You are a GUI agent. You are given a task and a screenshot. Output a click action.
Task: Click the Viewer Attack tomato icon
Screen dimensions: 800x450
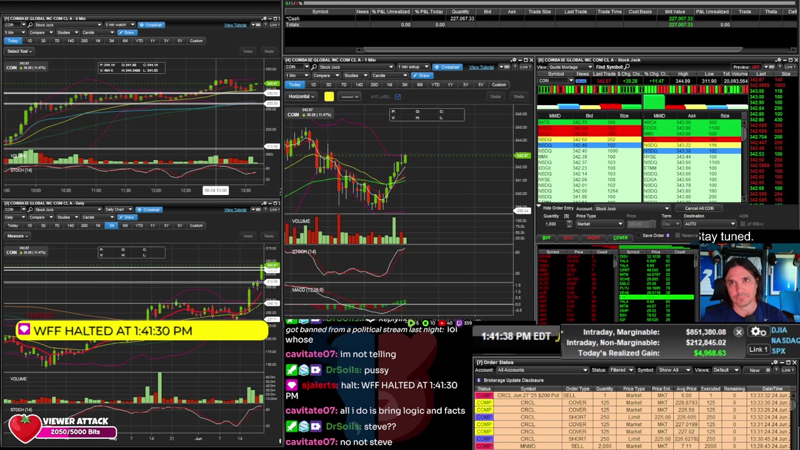pos(24,427)
